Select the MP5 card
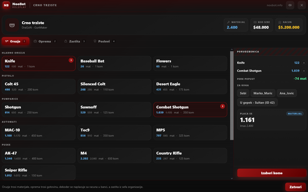This screenshot has width=308, height=192. pos(190,132)
